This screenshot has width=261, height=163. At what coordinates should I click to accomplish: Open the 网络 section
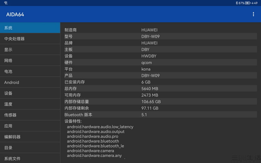pyautogui.click(x=30, y=60)
